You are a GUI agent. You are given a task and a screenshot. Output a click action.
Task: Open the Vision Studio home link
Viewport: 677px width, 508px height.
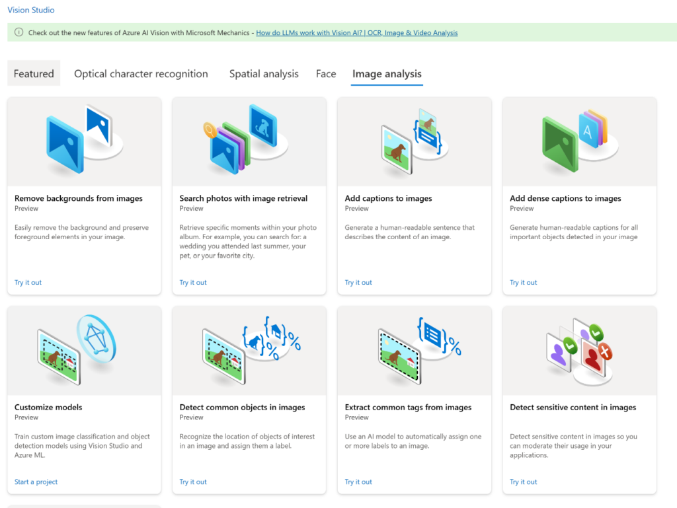coord(31,10)
